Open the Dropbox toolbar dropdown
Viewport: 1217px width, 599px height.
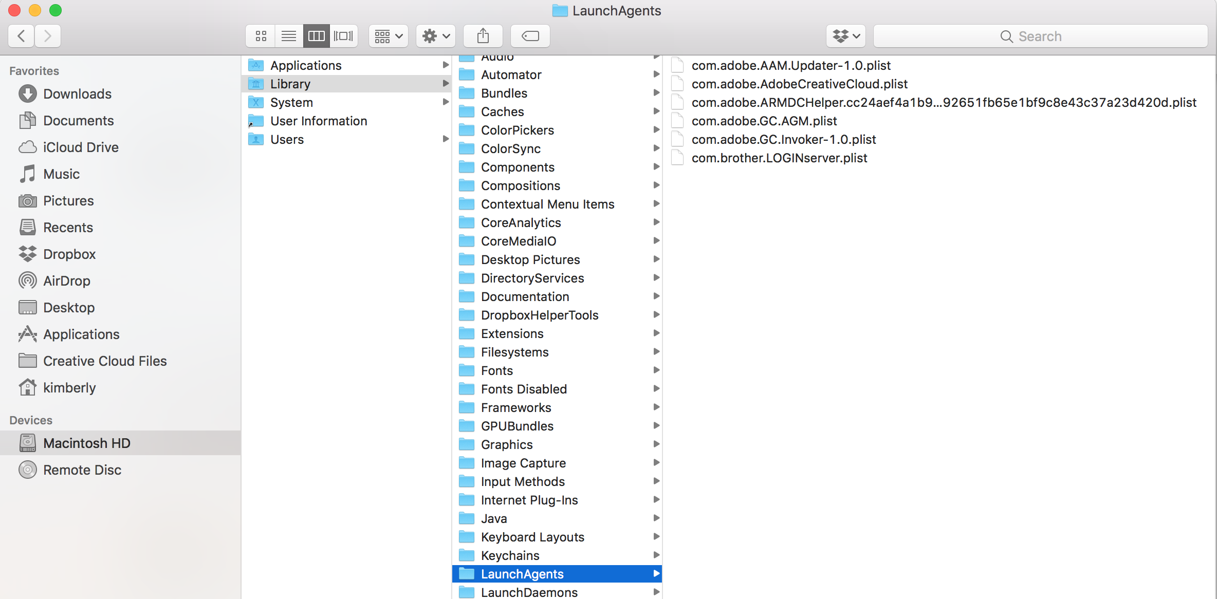(x=845, y=36)
